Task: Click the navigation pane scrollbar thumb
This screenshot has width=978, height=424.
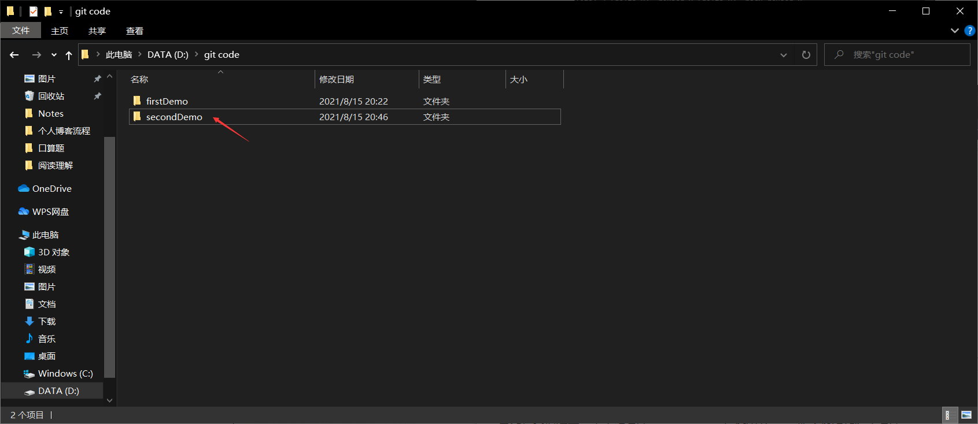Action: click(x=110, y=257)
